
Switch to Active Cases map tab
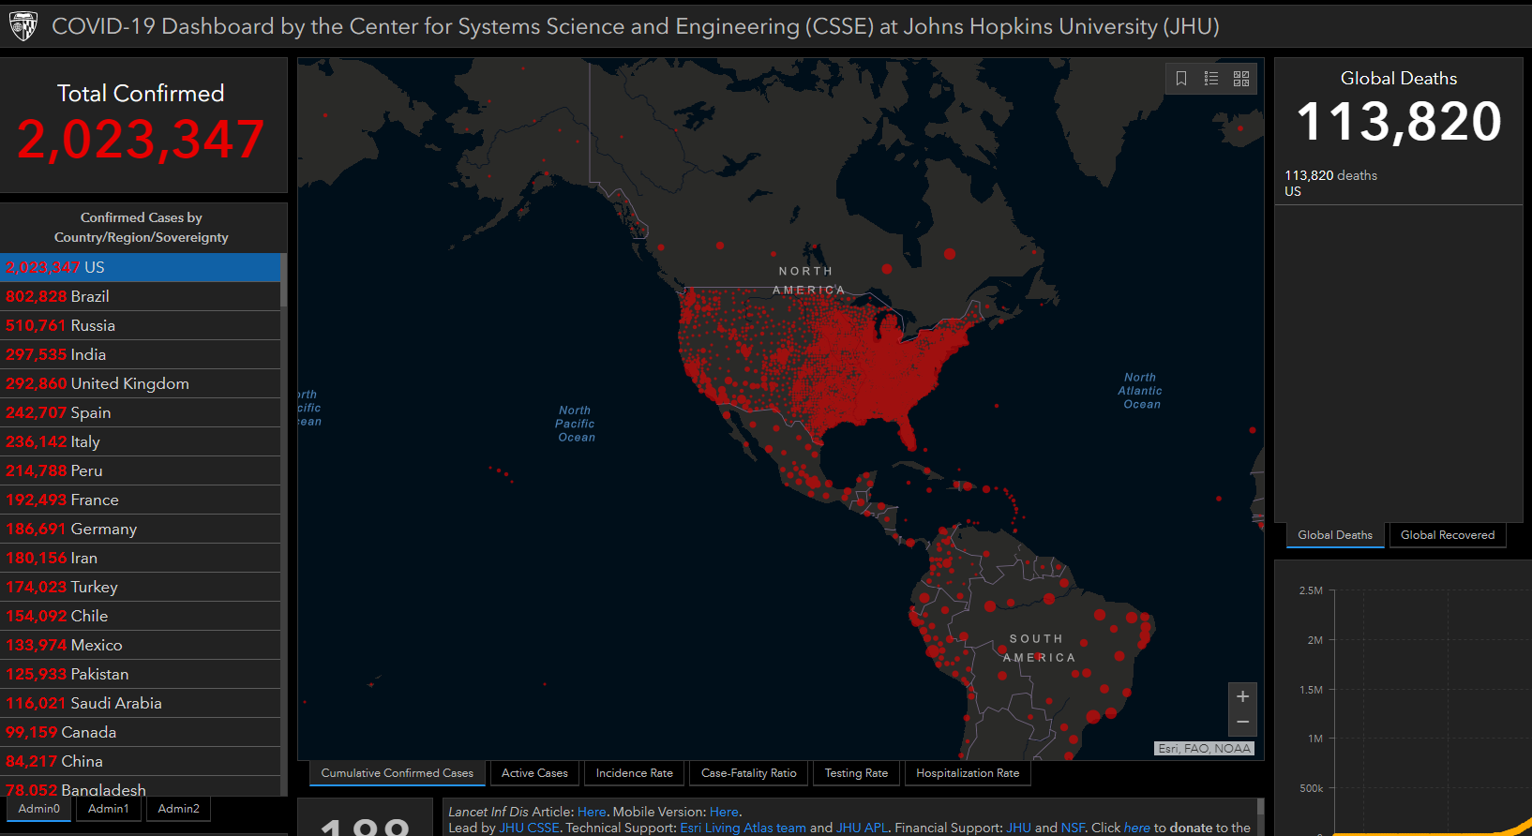(x=534, y=773)
